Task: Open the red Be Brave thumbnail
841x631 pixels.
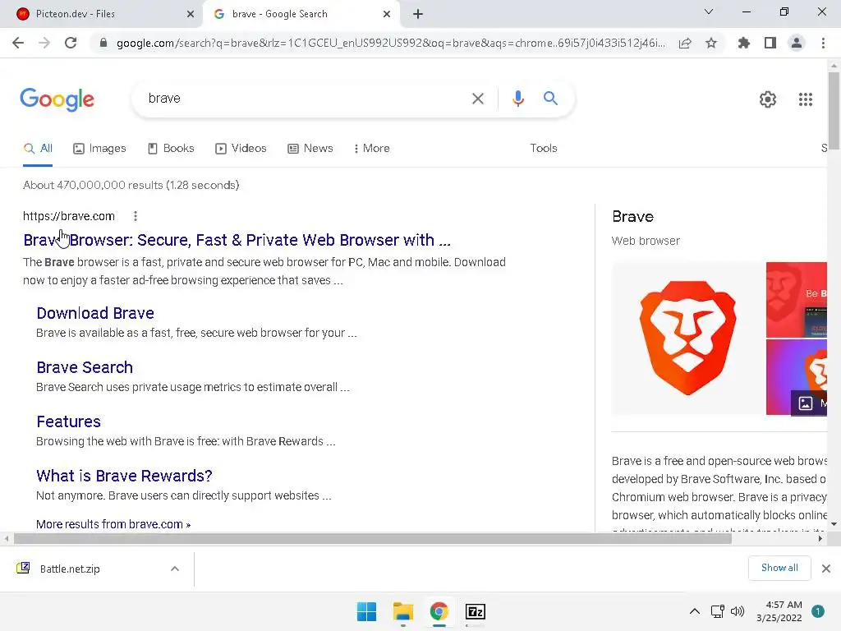Action: pos(797,299)
